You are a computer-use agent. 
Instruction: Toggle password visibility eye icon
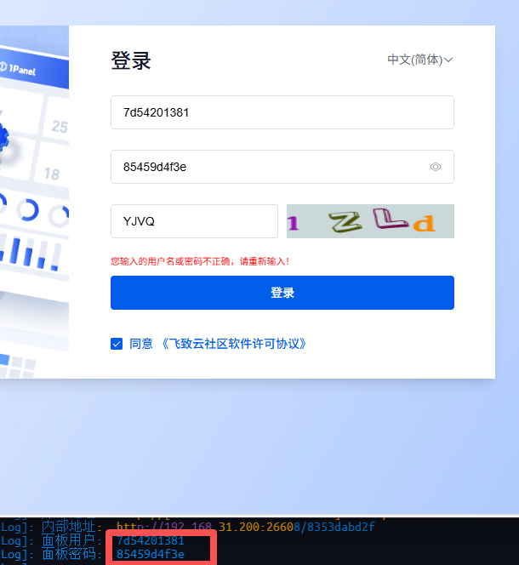click(436, 167)
